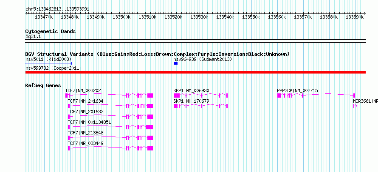Select the 133500k ruler tick label
The height and width of the screenshot is (172, 378).
[121, 17]
